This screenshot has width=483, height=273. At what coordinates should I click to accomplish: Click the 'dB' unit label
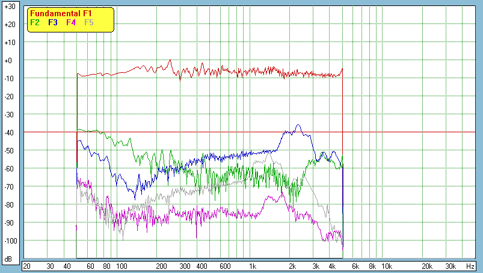coord(8,259)
